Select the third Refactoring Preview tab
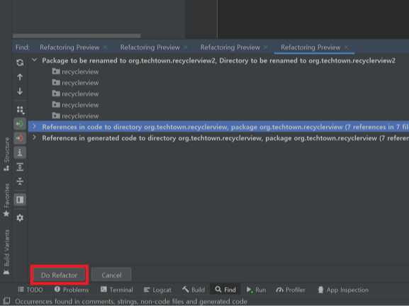Viewport: 409px width, 306px height. pos(230,47)
